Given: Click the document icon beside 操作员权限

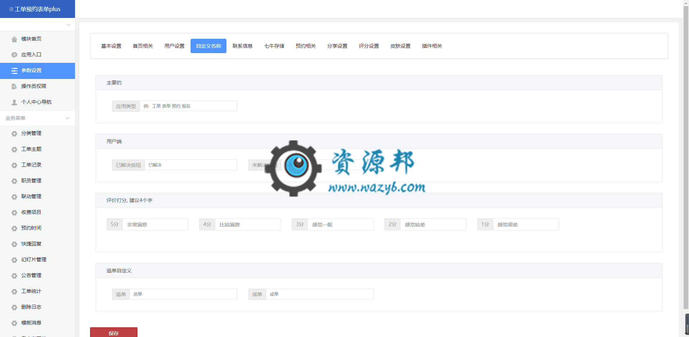Looking at the screenshot, I should (14, 86).
